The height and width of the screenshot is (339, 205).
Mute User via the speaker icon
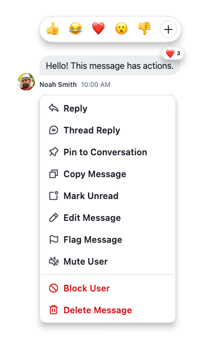click(x=54, y=261)
